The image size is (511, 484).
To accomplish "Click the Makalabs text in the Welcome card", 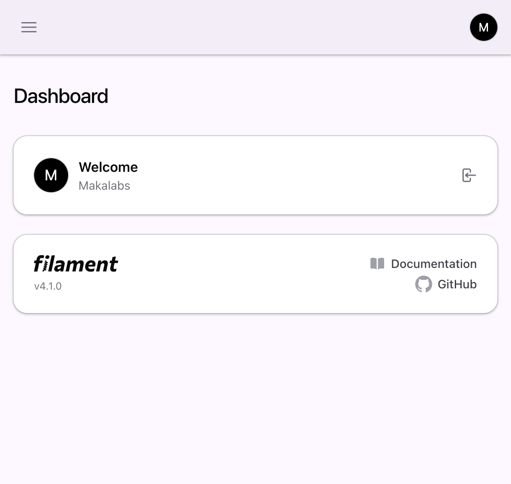I will [104, 186].
